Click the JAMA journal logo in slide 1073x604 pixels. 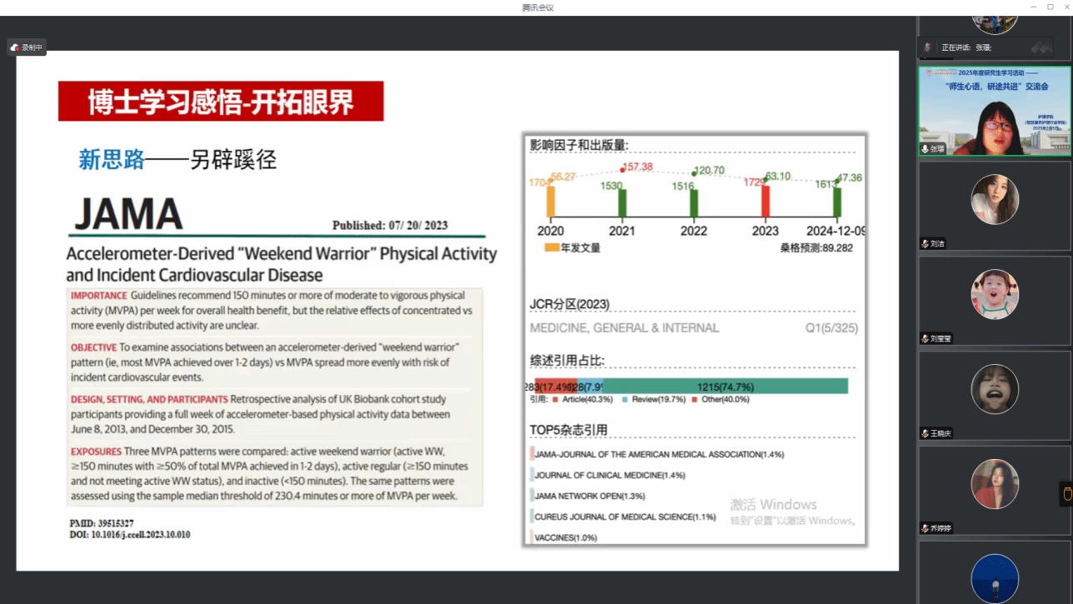pos(128,214)
